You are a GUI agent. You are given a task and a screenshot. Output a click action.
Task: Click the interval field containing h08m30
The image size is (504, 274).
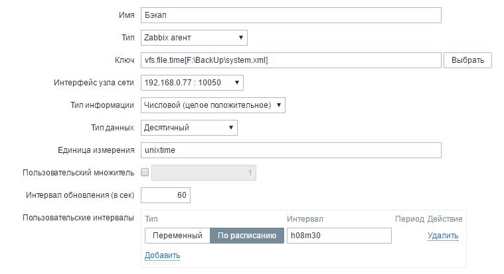click(x=339, y=236)
